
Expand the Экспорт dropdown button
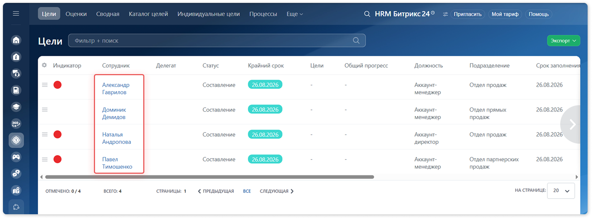click(563, 41)
